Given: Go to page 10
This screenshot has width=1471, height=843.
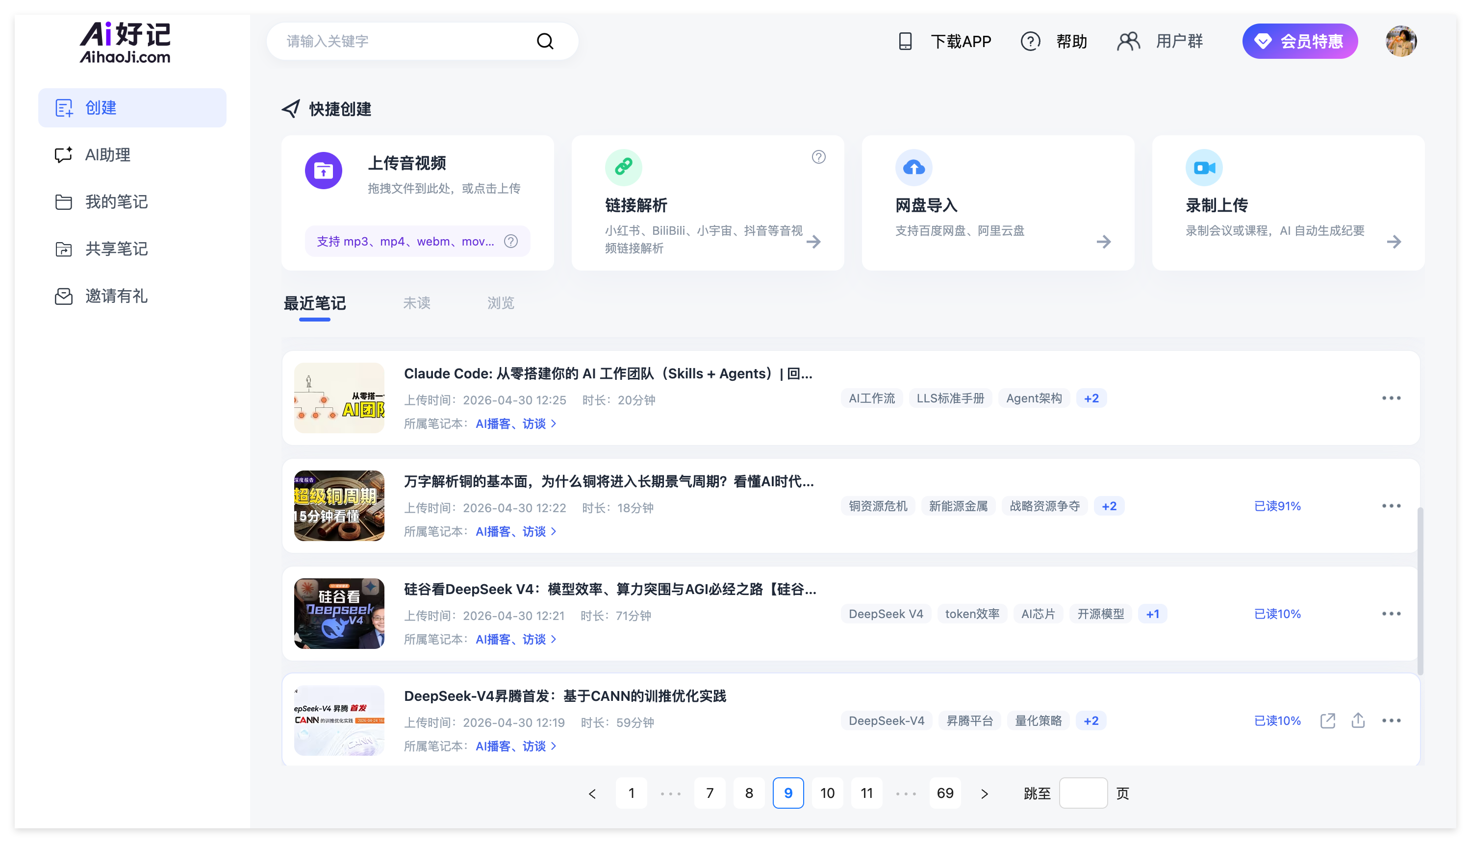Looking at the screenshot, I should 827,793.
